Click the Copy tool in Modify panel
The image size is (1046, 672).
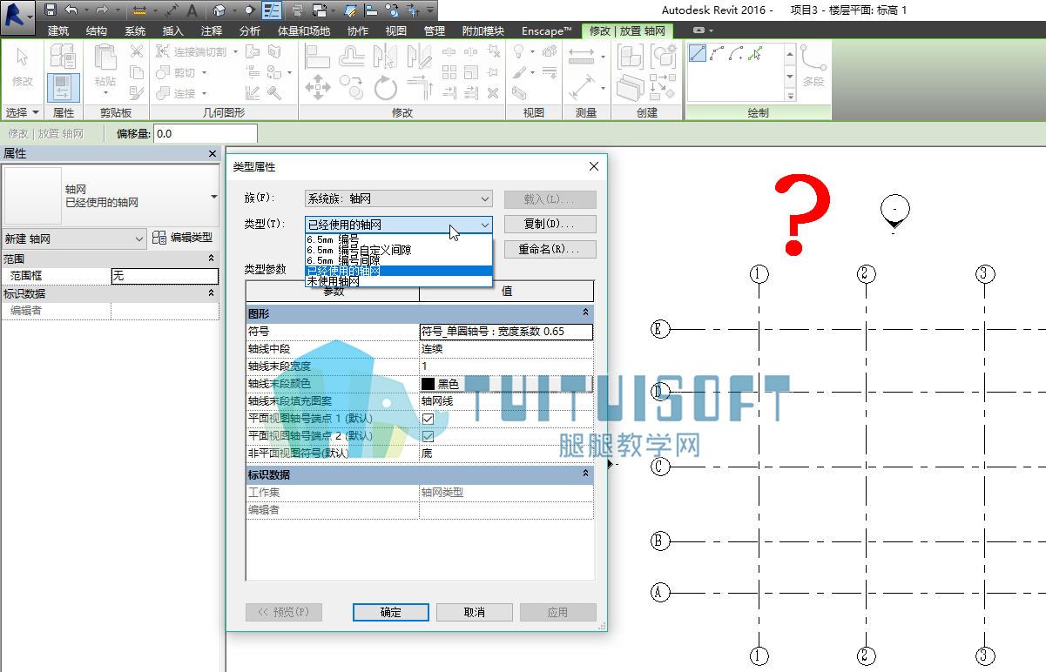point(351,87)
